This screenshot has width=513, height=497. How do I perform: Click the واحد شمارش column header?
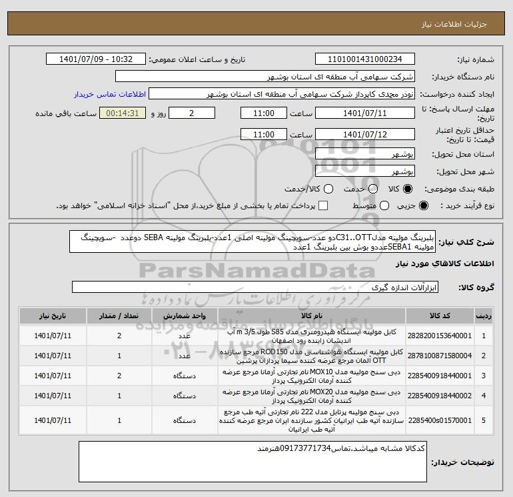tap(185, 316)
